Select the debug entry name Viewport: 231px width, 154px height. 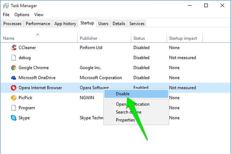(25, 57)
